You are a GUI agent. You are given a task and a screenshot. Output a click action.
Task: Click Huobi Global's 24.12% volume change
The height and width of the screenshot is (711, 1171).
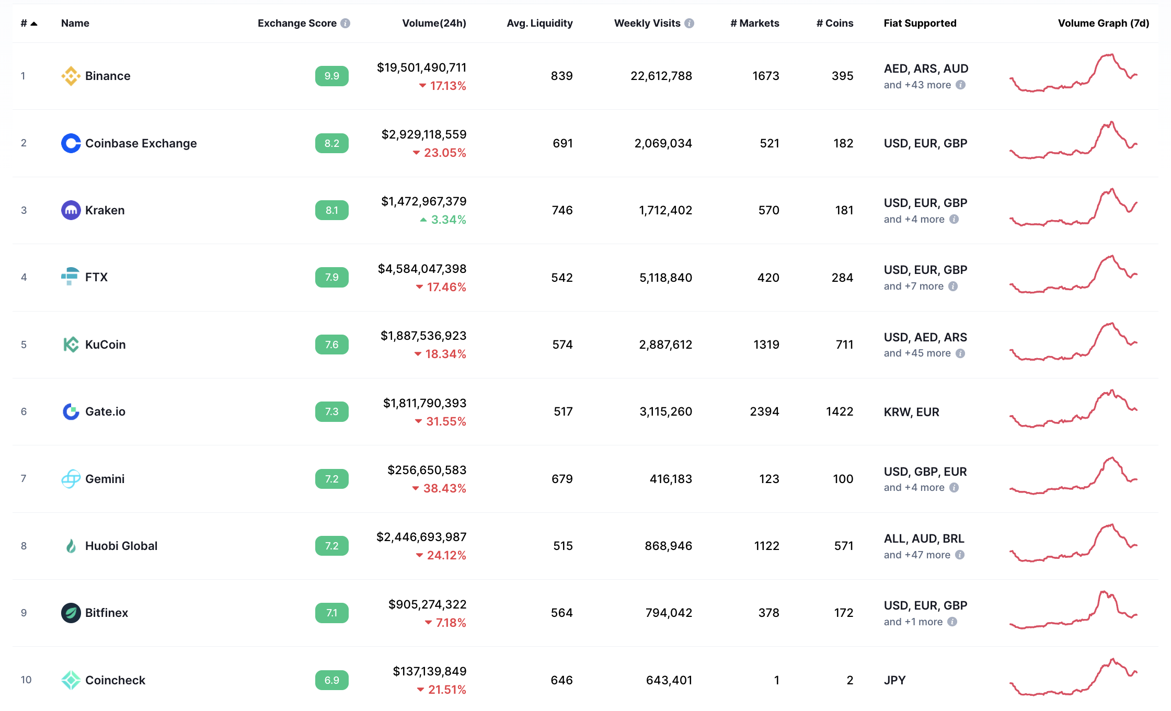(441, 555)
